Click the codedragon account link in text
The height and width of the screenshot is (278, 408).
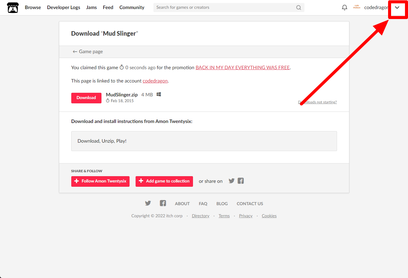[x=155, y=81]
